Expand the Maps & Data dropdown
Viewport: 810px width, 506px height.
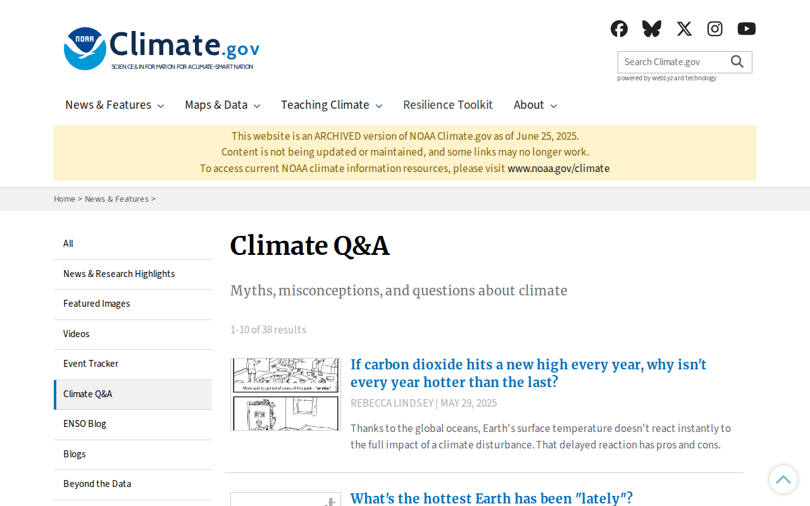[x=223, y=105]
